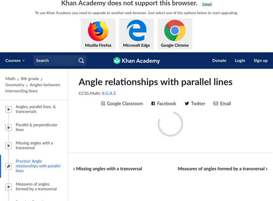273x201 pixels.
Task: Click the search magnifying glass icon
Action: 81,61
